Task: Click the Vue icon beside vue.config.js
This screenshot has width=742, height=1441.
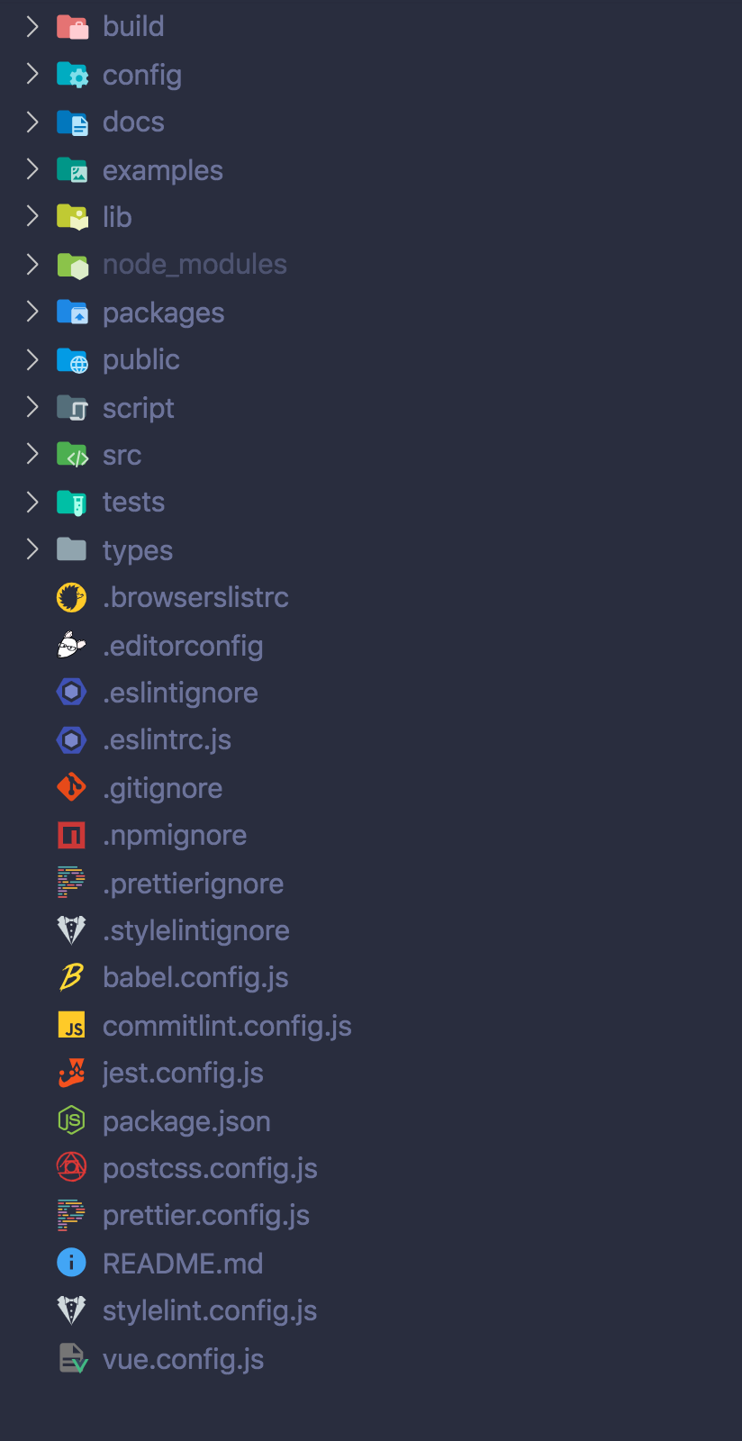Action: point(73,1358)
